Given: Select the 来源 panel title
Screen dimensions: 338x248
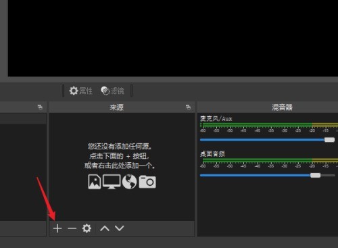Looking at the screenshot, I should tap(116, 107).
